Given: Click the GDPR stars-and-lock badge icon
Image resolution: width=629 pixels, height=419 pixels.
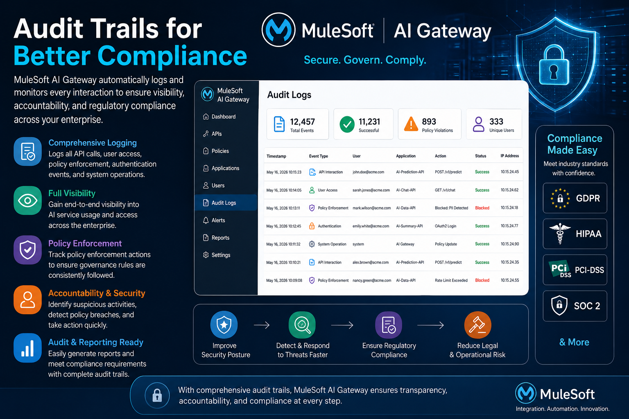Looking at the screenshot, I should (x=560, y=198).
